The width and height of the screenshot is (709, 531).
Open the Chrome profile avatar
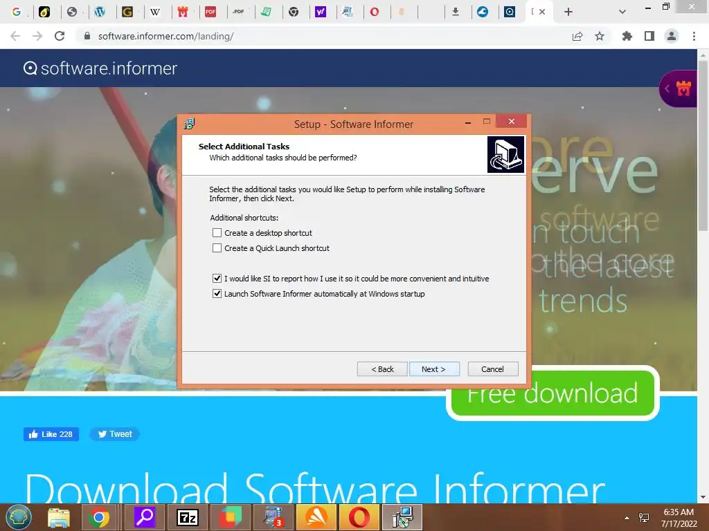(x=672, y=36)
